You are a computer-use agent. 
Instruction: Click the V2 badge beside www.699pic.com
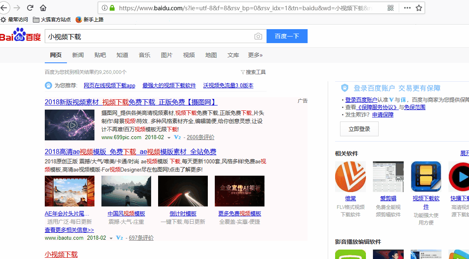pyautogui.click(x=177, y=137)
